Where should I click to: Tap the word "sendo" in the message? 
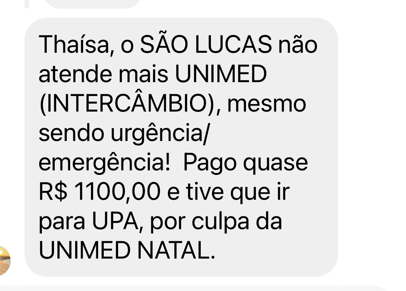tap(71, 133)
